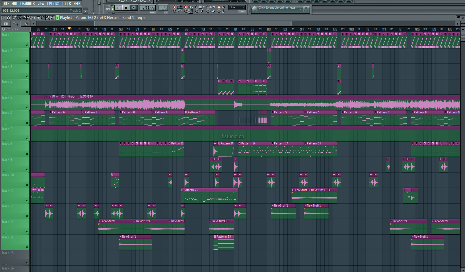Toggle mute dot on Track 15
This screenshot has width=465, height=272.
coord(27,263)
